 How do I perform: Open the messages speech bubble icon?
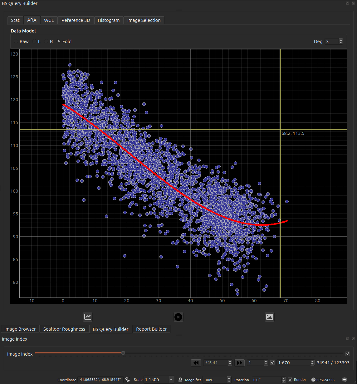pyautogui.click(x=345, y=380)
